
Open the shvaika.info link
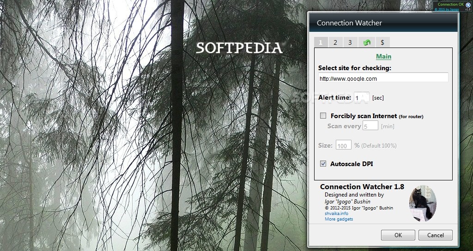[336, 213]
